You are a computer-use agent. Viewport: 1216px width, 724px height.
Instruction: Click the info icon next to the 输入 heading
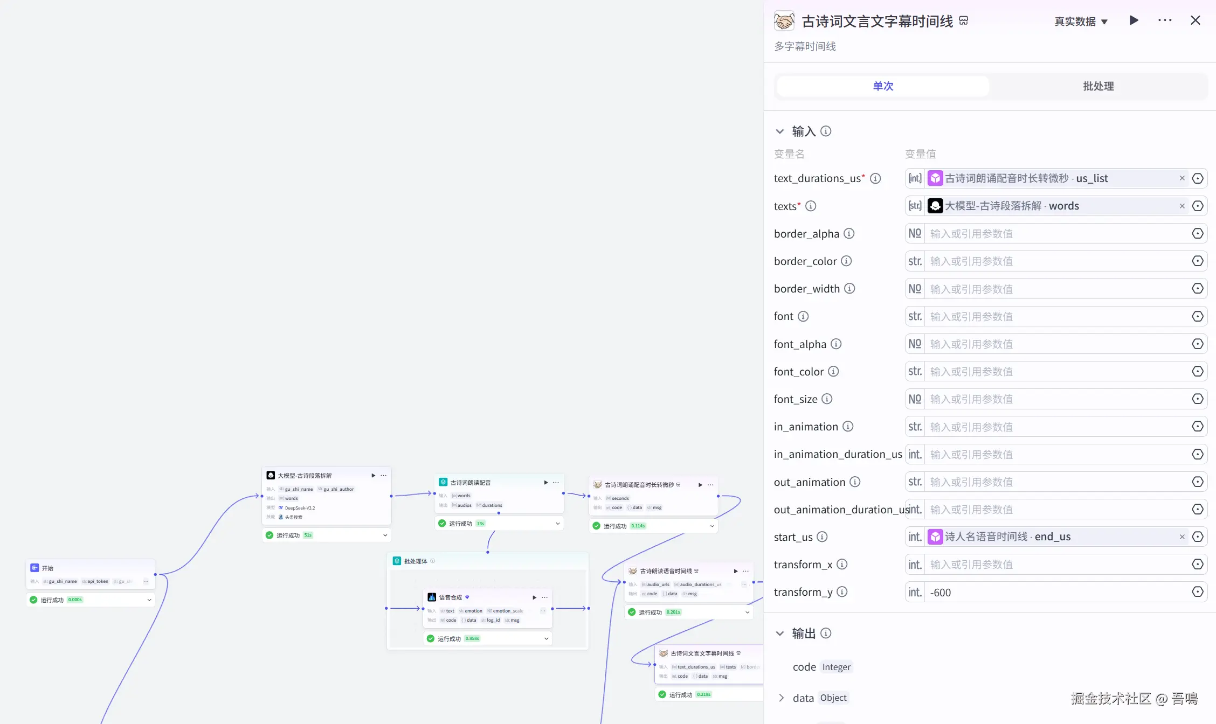click(x=826, y=131)
